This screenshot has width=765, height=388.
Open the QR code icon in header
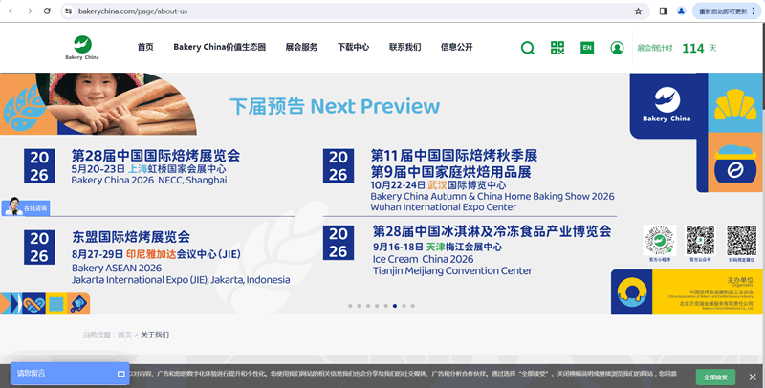click(x=557, y=48)
